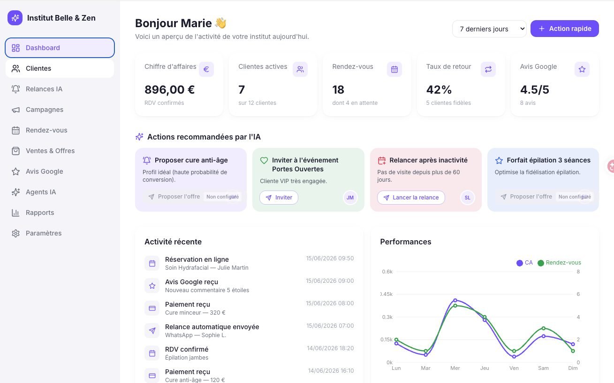This screenshot has height=383, width=614.
Task: Open Dashboard in the sidebar
Action: coord(60,48)
